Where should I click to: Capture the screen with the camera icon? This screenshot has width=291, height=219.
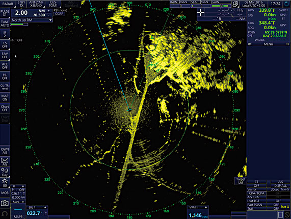[5, 203]
